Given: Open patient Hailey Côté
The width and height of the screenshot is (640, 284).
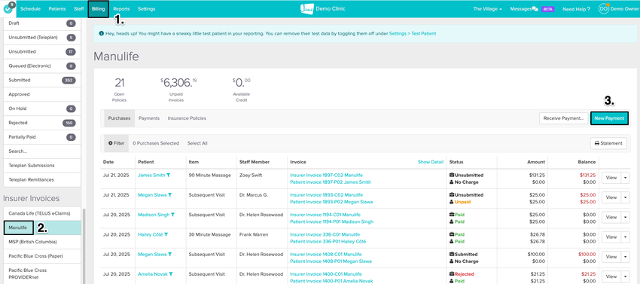Looking at the screenshot, I should click(150, 234).
